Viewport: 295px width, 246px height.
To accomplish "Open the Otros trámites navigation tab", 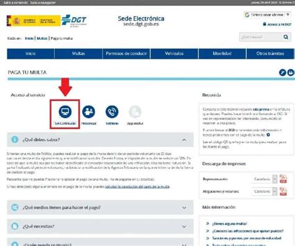I will click(x=270, y=53).
